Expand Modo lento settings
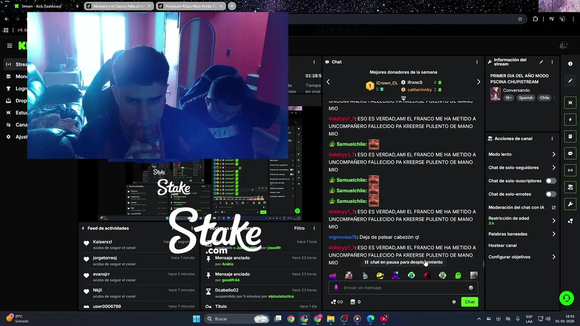The width and height of the screenshot is (580, 326). pyautogui.click(x=554, y=154)
